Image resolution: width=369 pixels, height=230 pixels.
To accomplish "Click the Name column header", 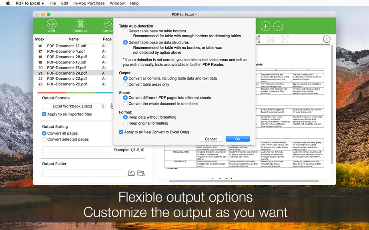I will (x=74, y=39).
